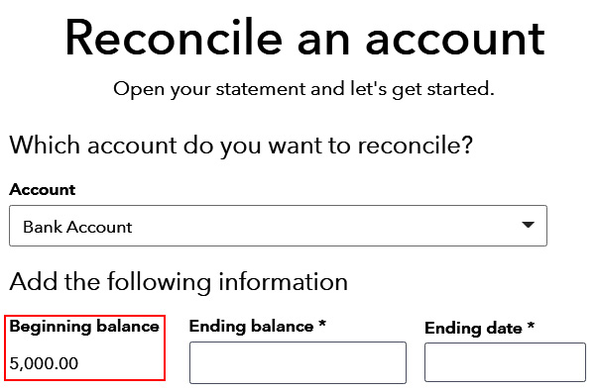Open the Account dropdown list
This screenshot has height=392, width=598.
278,226
